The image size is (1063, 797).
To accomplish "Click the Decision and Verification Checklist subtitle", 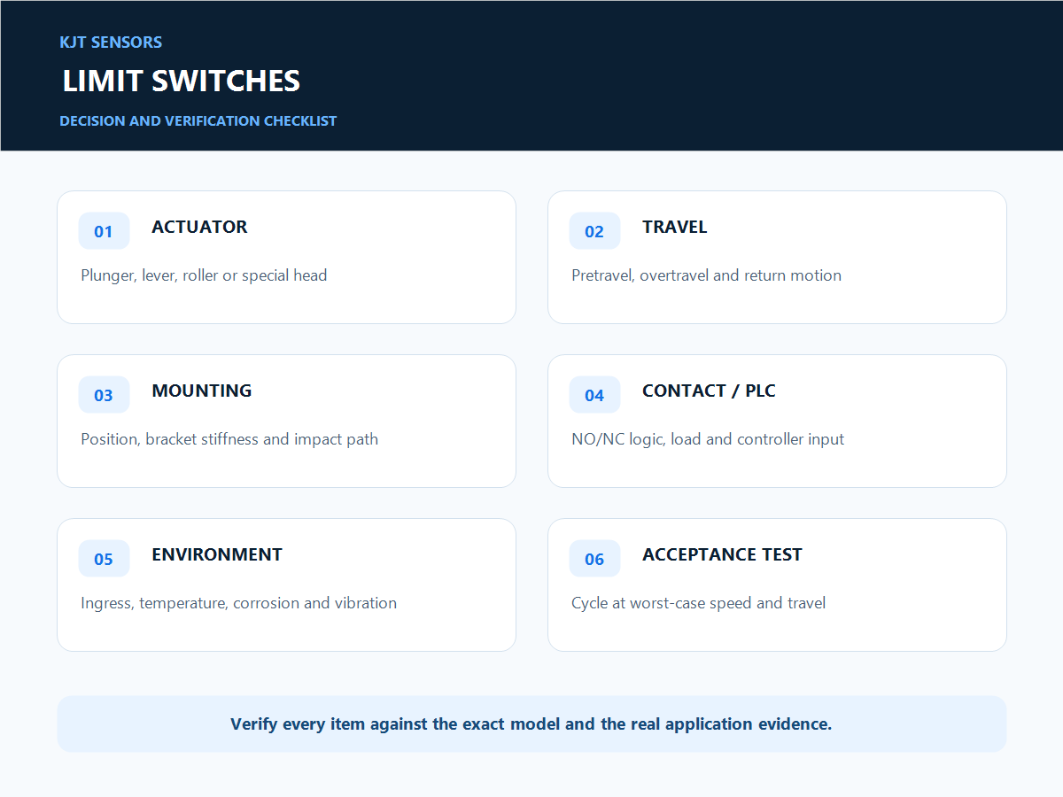I will [x=198, y=120].
